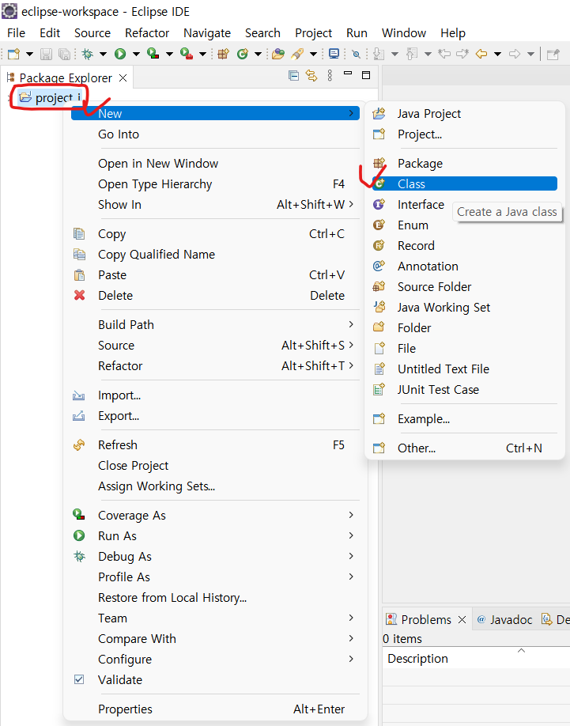Expand the Profile As submenu
570x726 pixels.
(x=215, y=577)
